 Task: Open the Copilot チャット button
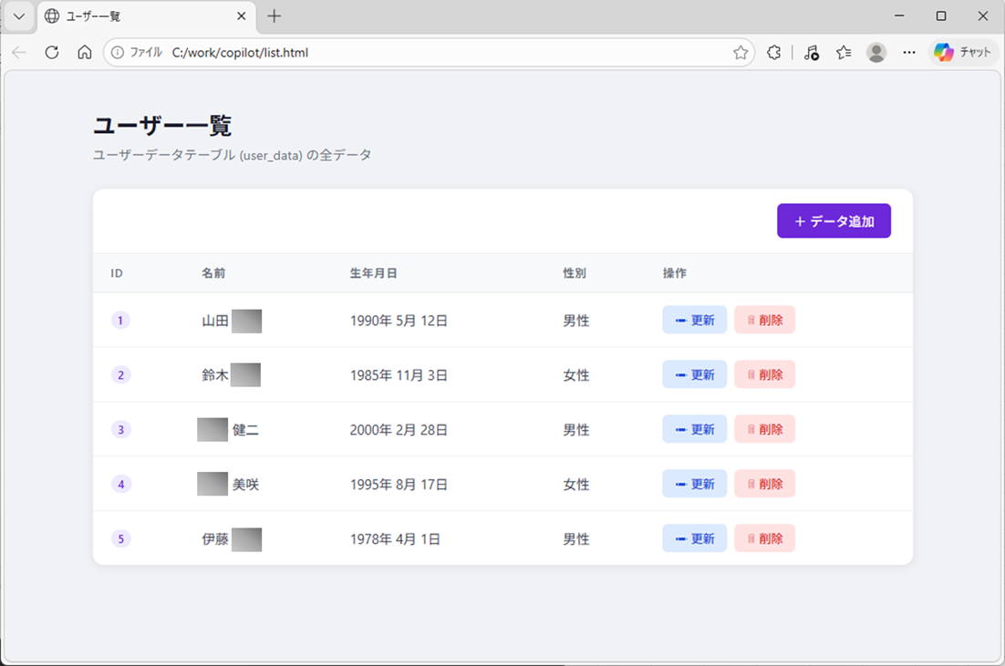pyautogui.click(x=963, y=53)
